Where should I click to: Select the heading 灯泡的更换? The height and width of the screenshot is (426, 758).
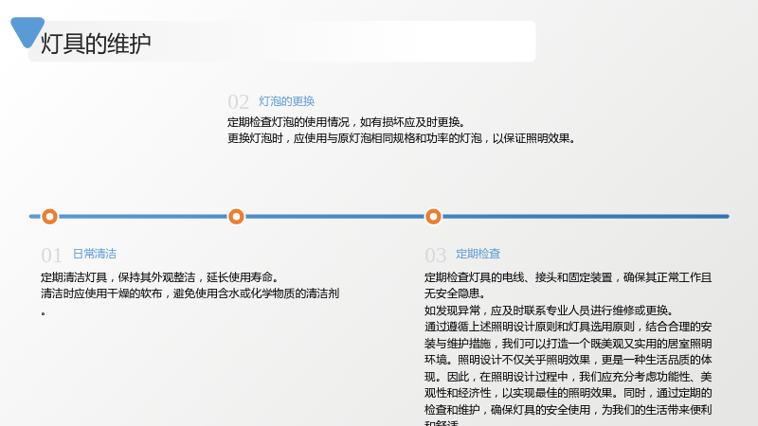coord(287,101)
